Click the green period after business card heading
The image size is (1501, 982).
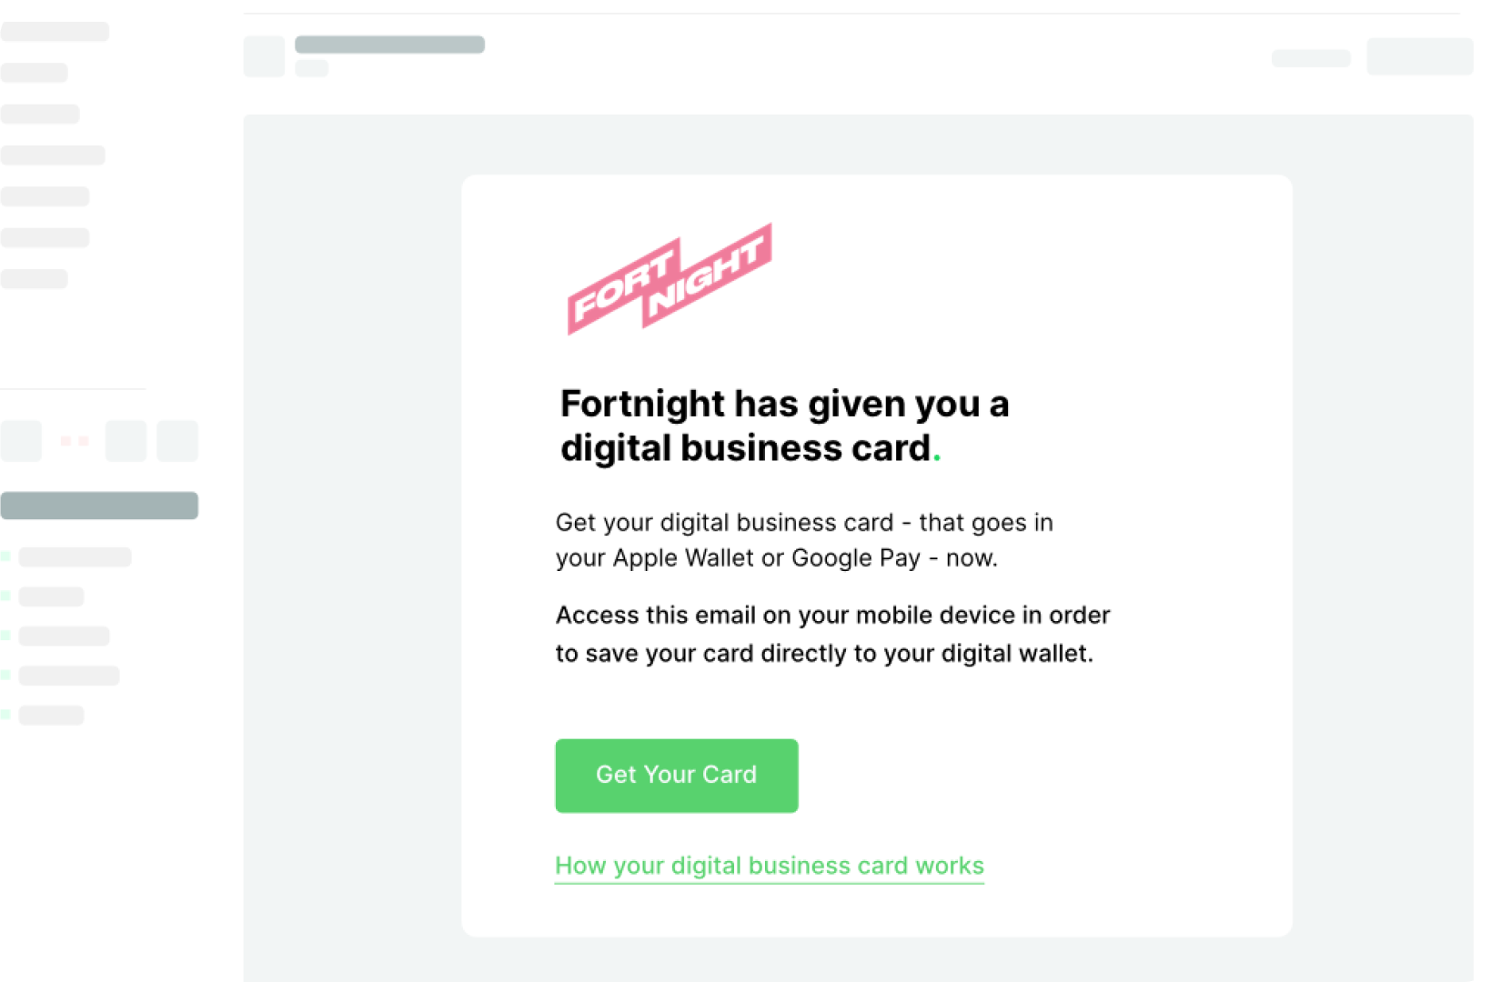pos(937,458)
